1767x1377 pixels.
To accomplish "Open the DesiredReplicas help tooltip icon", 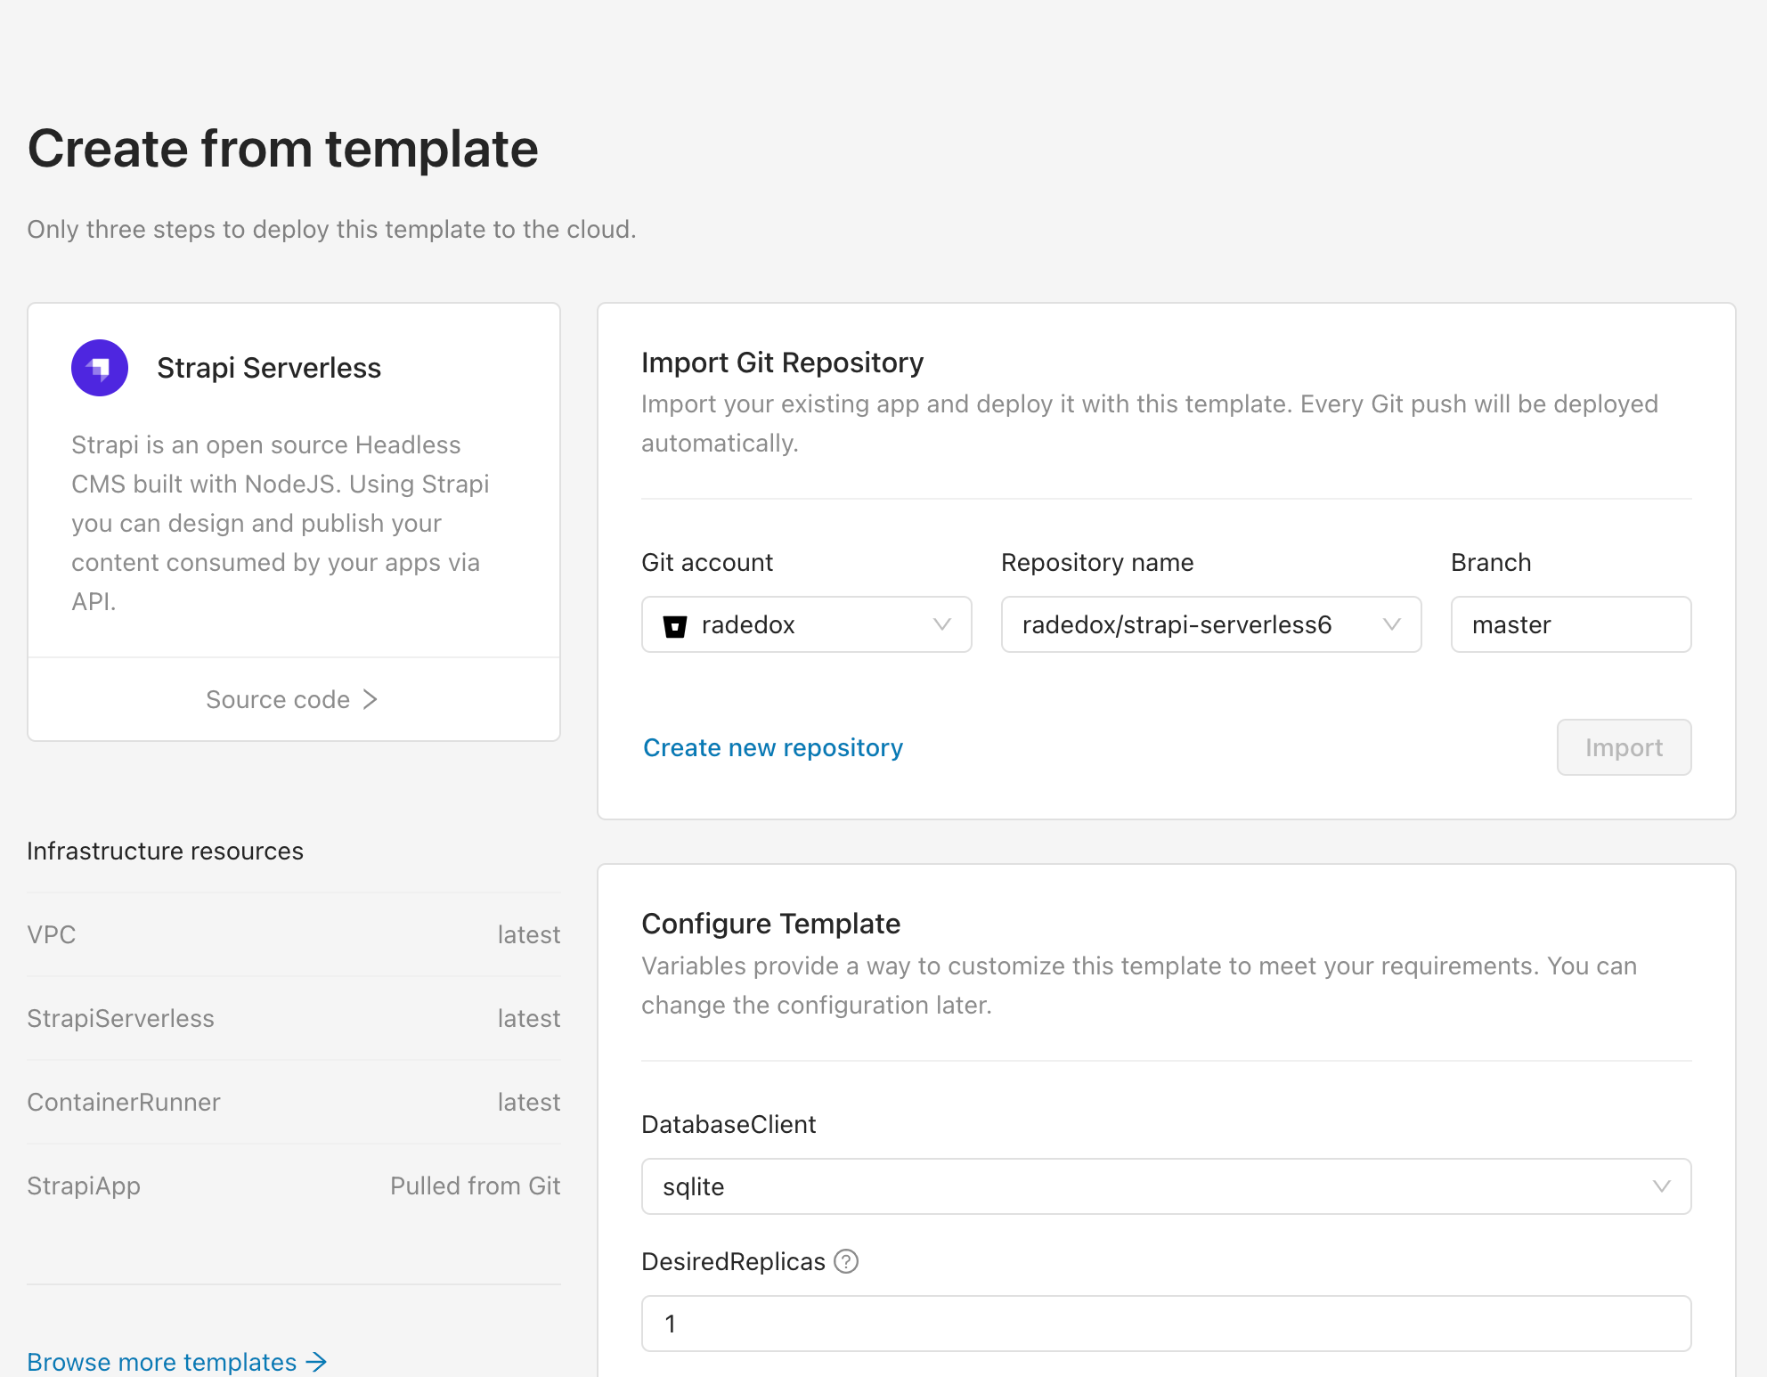I will tap(846, 1261).
